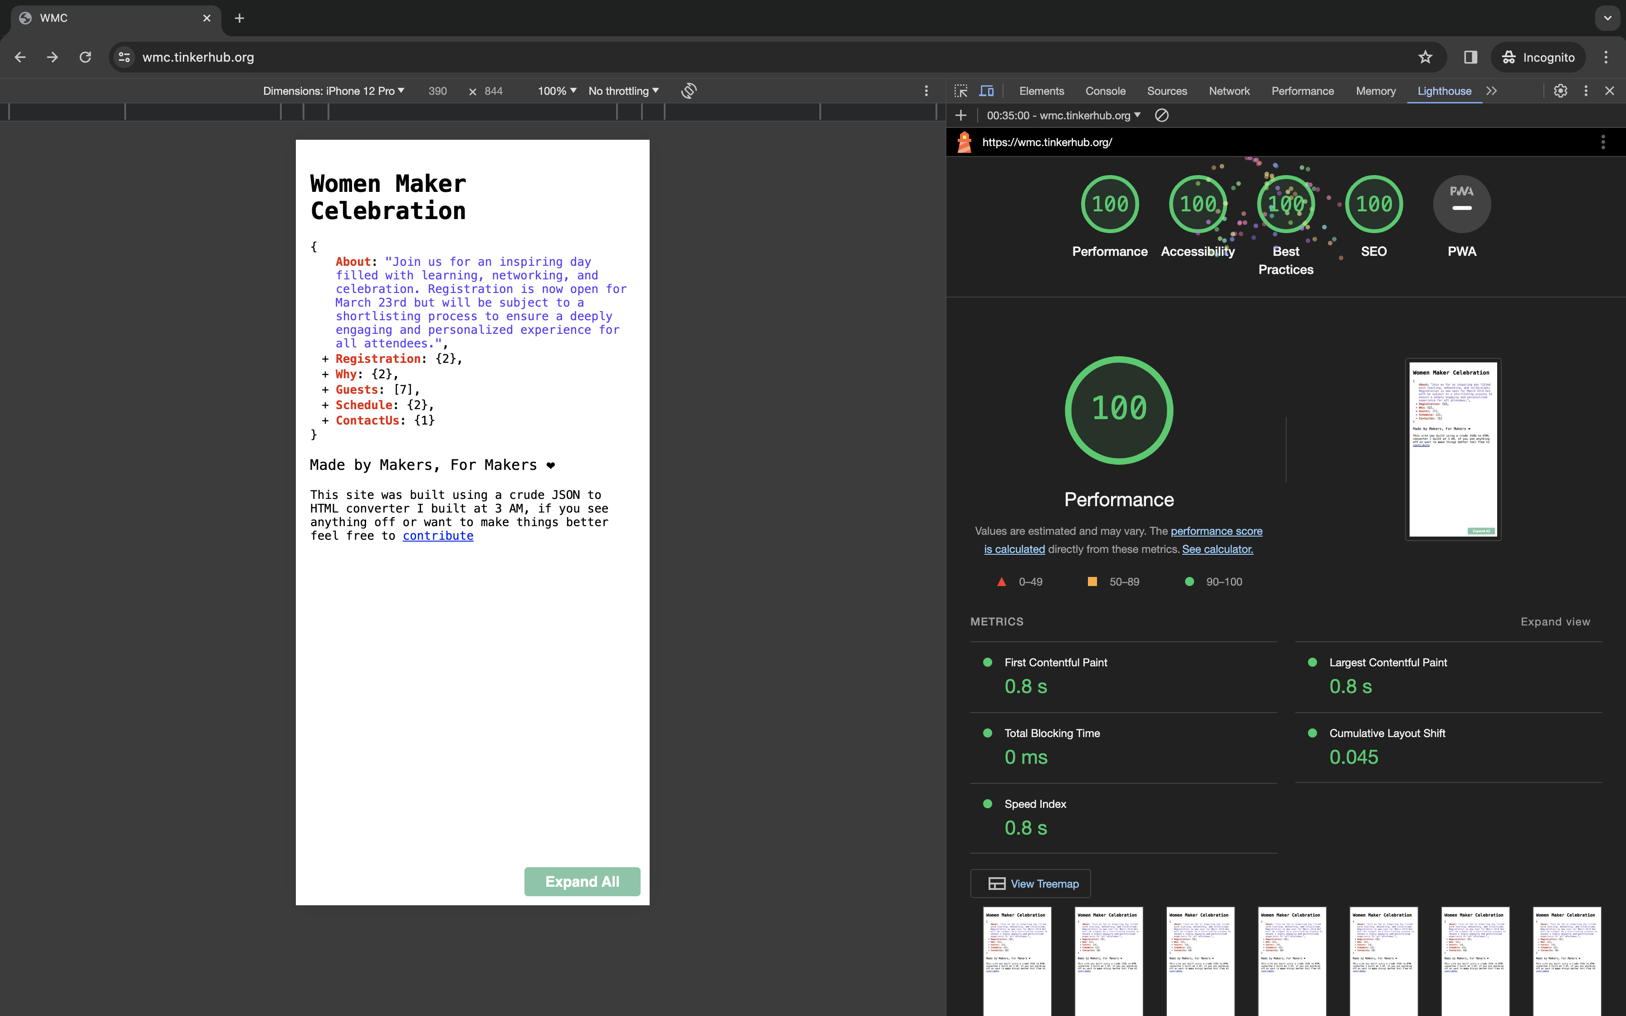The width and height of the screenshot is (1626, 1016).
Task: Open the Lighthouse report tools menu
Action: [1602, 142]
